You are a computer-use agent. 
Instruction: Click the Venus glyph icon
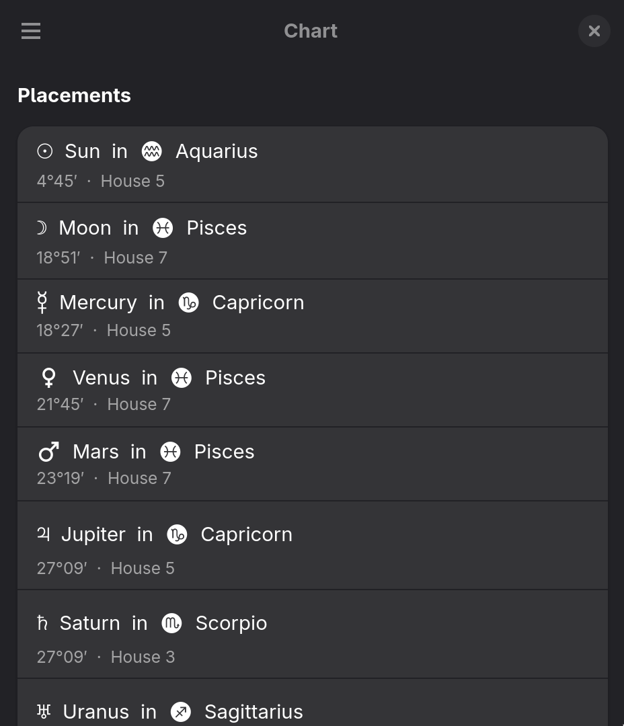click(48, 378)
